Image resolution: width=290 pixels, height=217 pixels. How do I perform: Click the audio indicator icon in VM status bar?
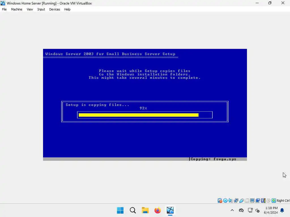pyautogui.click(x=231, y=200)
